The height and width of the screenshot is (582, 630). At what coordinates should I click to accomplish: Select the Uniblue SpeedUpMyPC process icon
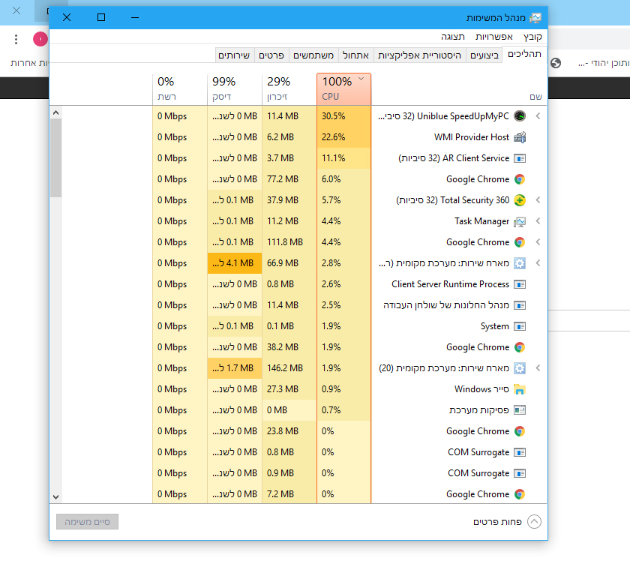tap(520, 116)
